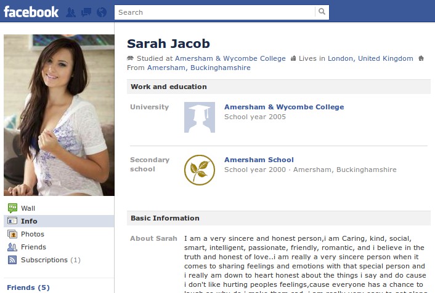Screen dimensions: 435x293
Task: Click the Facebook logo
Action: [x=31, y=12]
